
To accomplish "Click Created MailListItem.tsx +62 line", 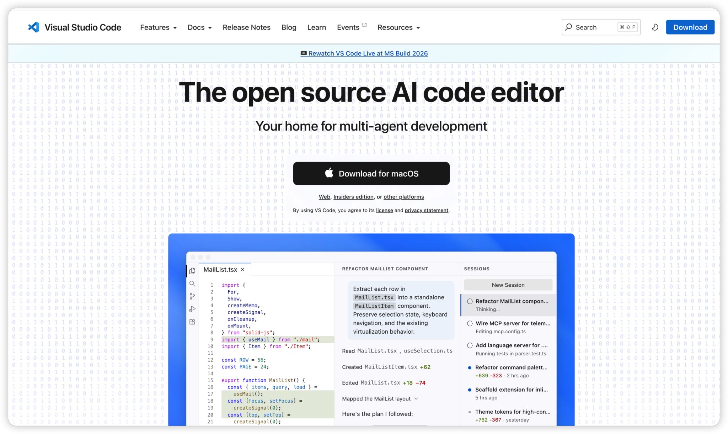I will coord(386,367).
